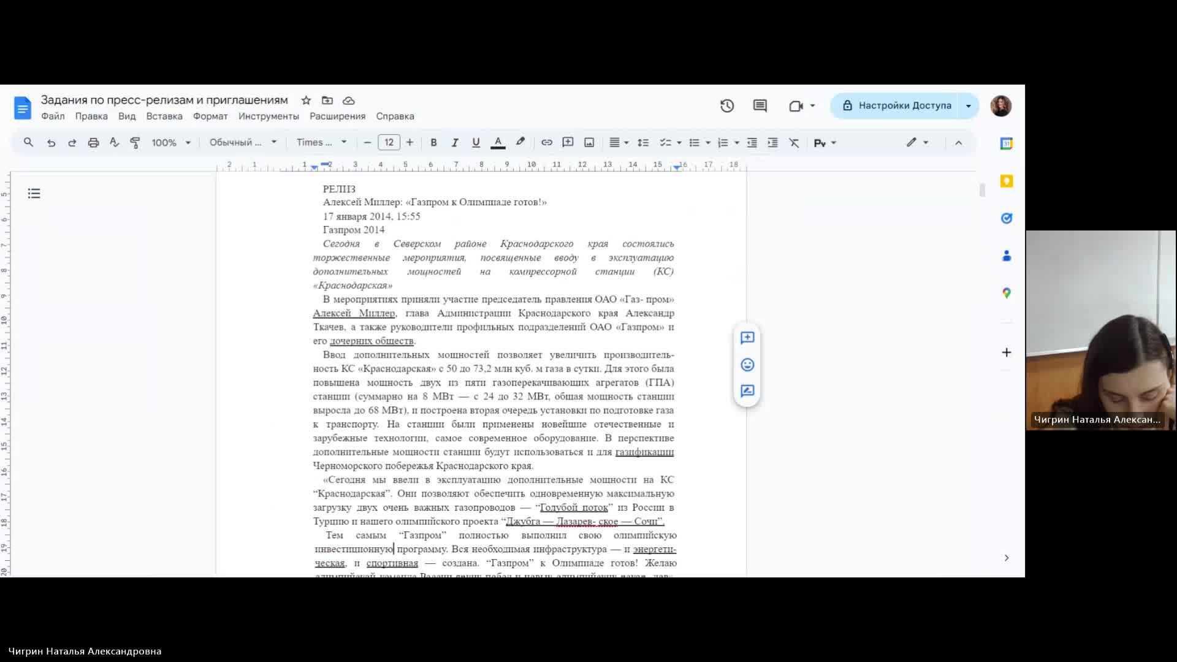Clear text formatting
This screenshot has height=662, width=1177.
tap(794, 143)
